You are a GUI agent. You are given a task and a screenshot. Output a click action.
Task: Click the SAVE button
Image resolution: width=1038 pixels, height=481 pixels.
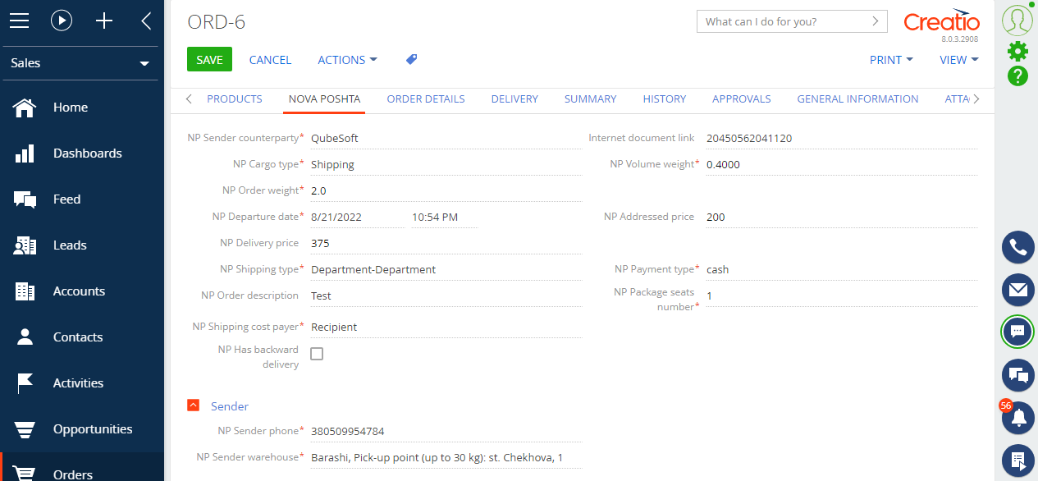click(208, 59)
